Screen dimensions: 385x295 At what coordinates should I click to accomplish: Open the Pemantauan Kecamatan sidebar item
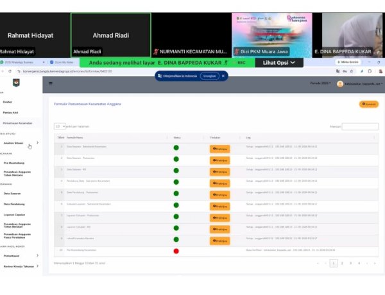click(17, 123)
